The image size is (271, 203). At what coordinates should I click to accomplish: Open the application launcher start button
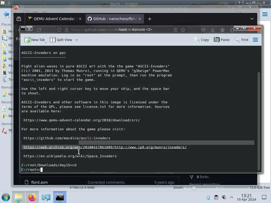6,197
